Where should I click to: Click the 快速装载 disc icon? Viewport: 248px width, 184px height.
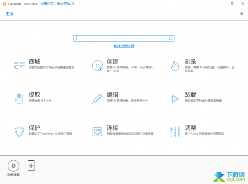click(14, 166)
